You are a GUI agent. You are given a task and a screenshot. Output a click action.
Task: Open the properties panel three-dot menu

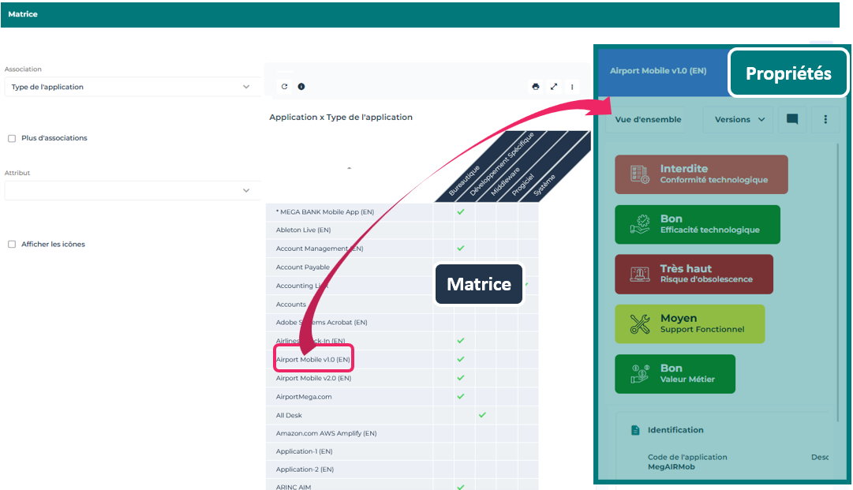point(825,120)
